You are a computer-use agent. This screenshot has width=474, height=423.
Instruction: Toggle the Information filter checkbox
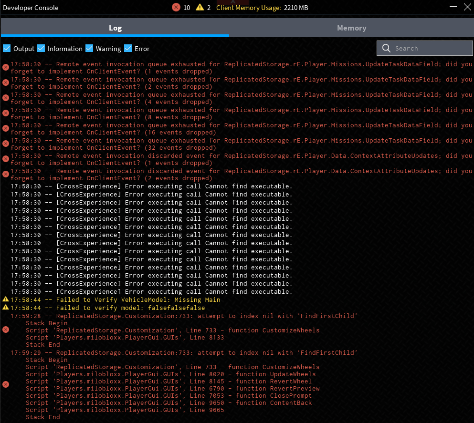tap(41, 48)
